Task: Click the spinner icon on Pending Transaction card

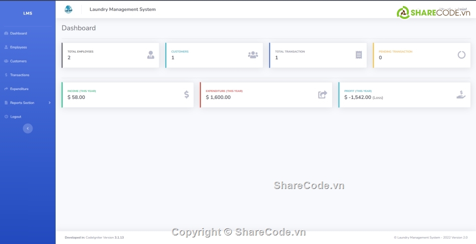Action: [461, 55]
